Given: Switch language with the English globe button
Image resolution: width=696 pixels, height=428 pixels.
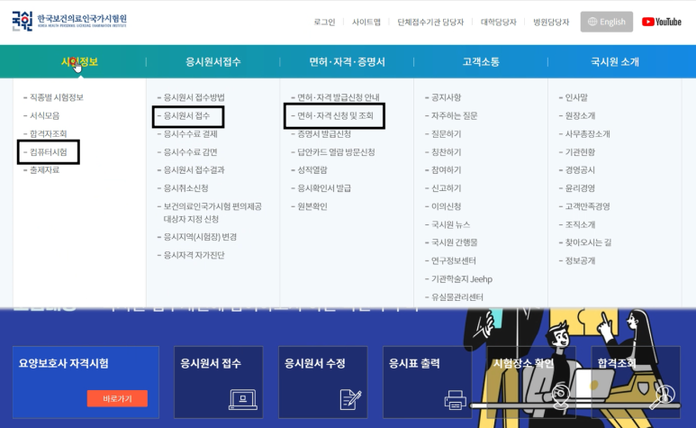Looking at the screenshot, I should (x=606, y=22).
